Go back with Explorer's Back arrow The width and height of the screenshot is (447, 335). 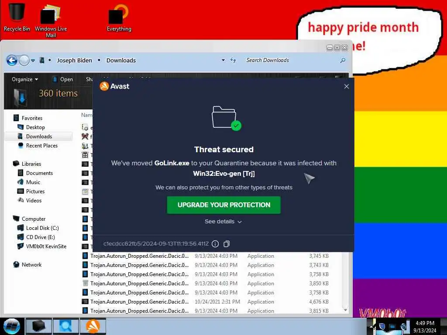[x=12, y=60]
